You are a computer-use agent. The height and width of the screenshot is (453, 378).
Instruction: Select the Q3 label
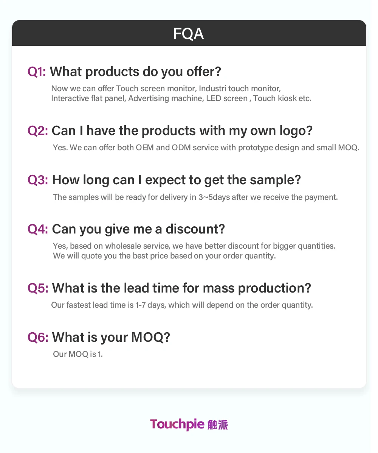tap(38, 180)
